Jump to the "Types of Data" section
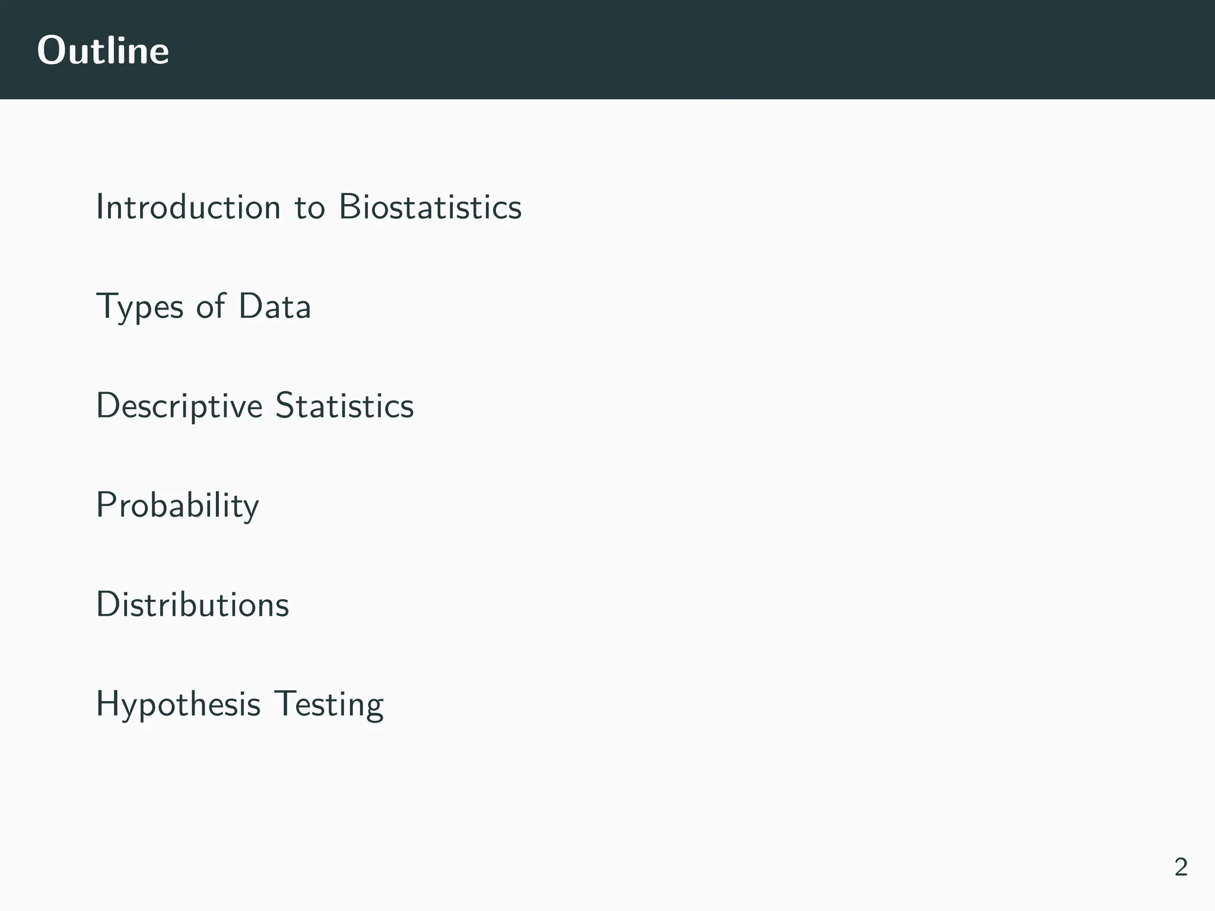The image size is (1215, 911). 203,307
